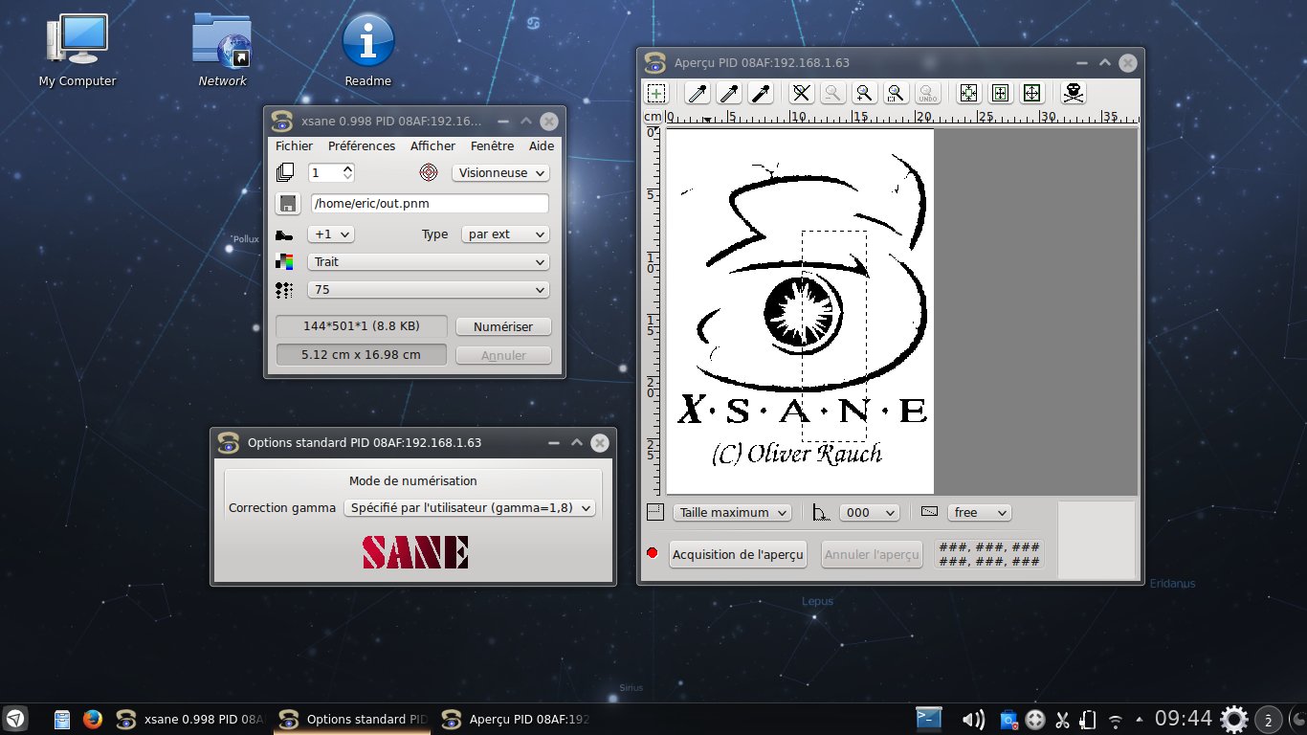This screenshot has height=735, width=1307.
Task: Click the 144*501*1 (8.8 KB) readout
Action: point(361,326)
